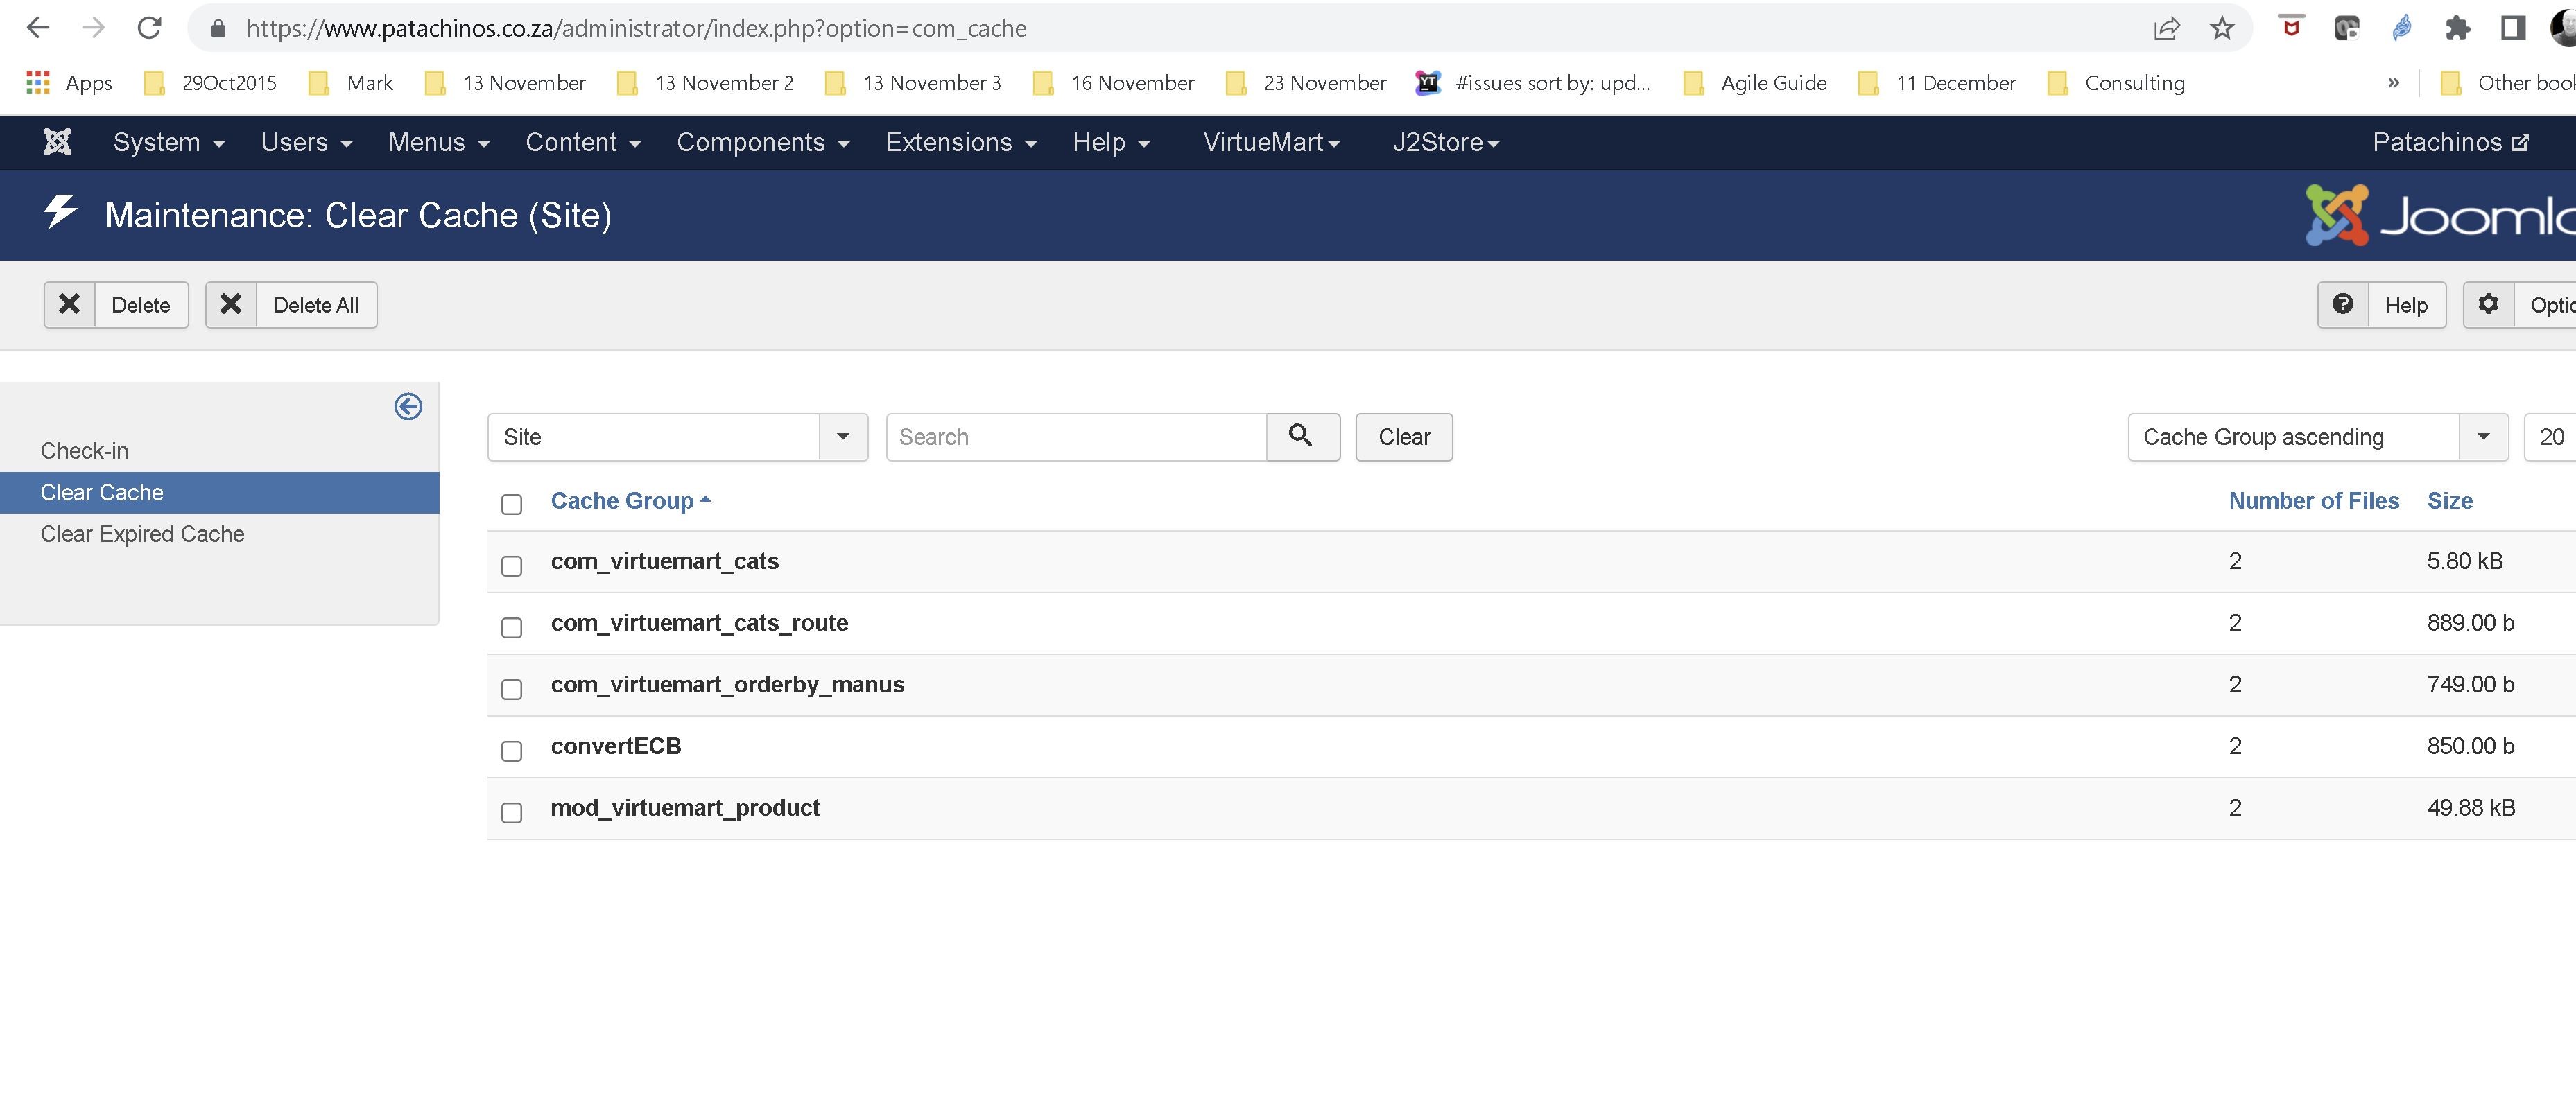This screenshot has height=1095, width=2576.
Task: Click the Joomla logo icon in the admin menu
Action: pos(57,142)
